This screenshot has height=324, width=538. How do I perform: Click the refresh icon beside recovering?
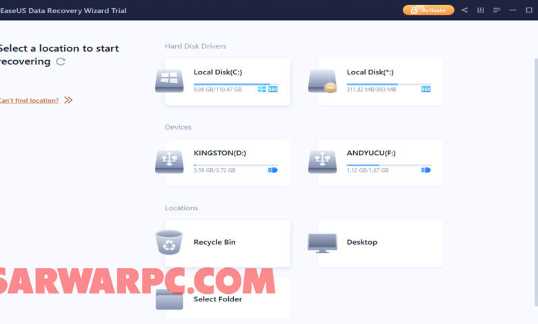61,62
